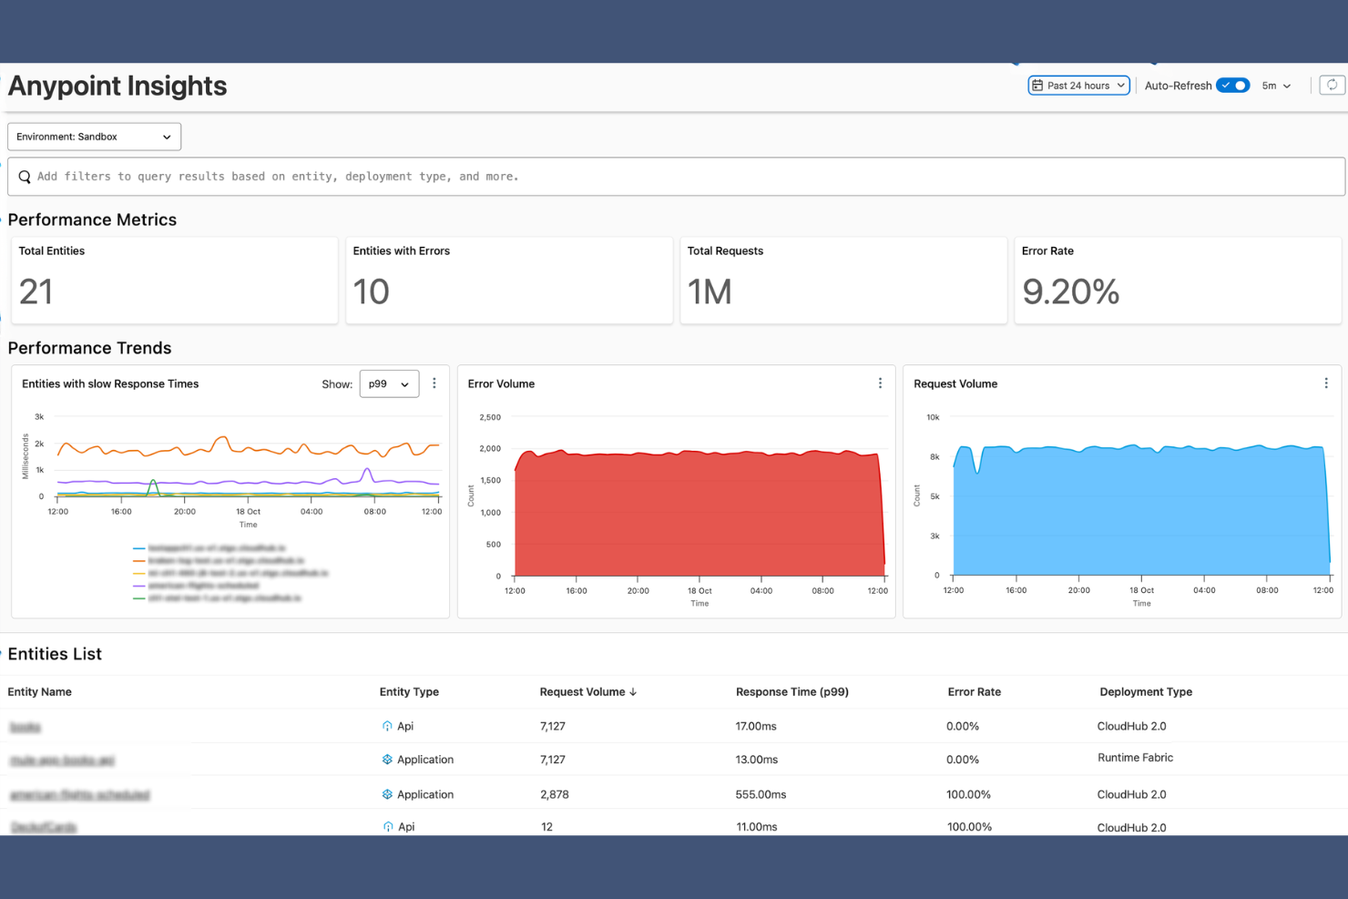Click the blue Request Volume area chart
This screenshot has width=1348, height=899.
1141,512
